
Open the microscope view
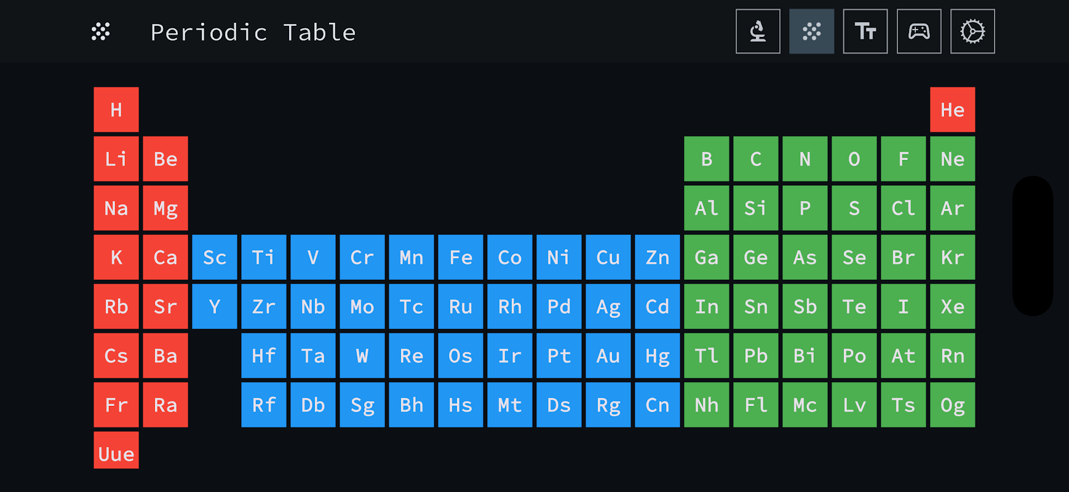758,31
